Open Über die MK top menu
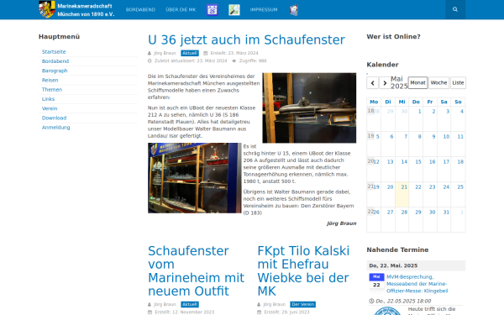The width and height of the screenshot is (504, 315). tap(181, 9)
